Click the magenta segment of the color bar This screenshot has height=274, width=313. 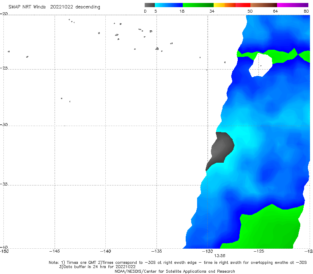click(292, 5)
